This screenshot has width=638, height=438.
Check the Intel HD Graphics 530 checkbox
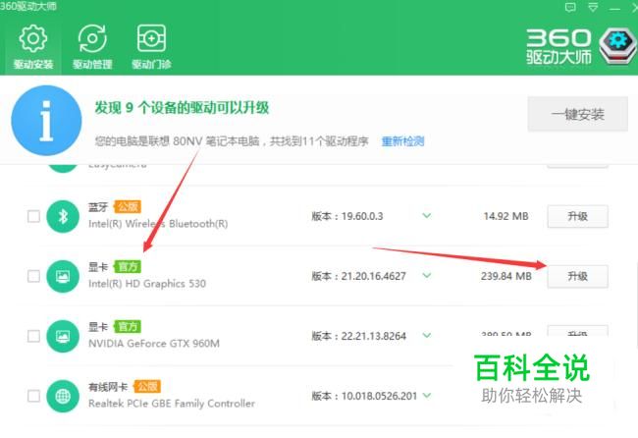[33, 276]
